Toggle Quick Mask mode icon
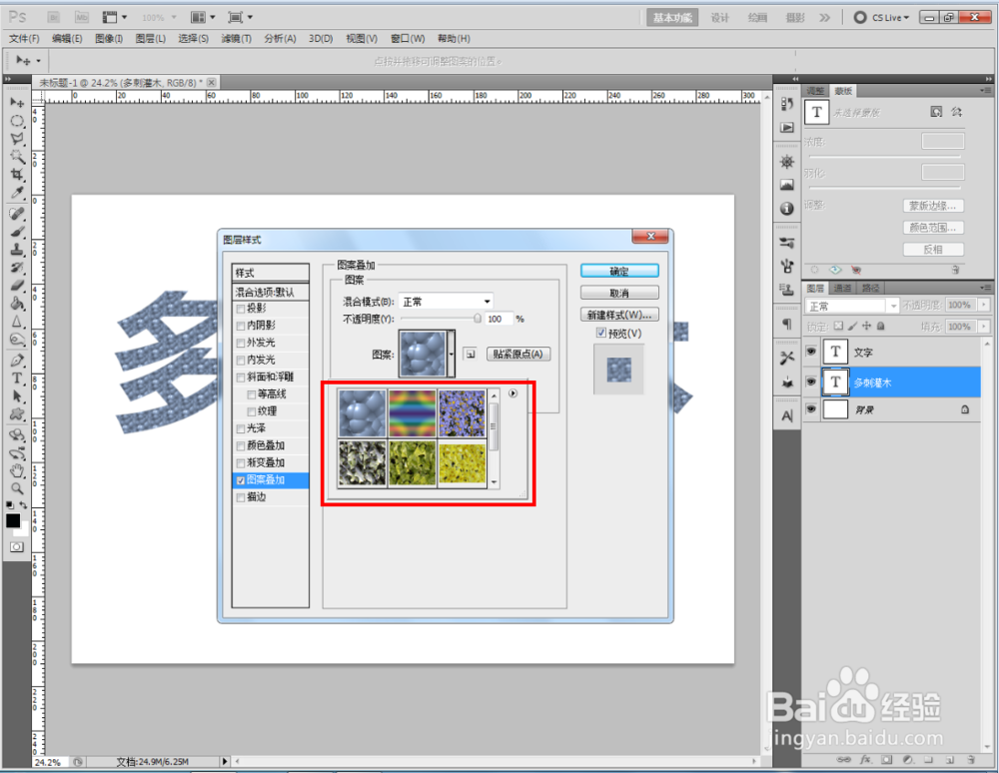Image resolution: width=999 pixels, height=773 pixels. pos(17,547)
